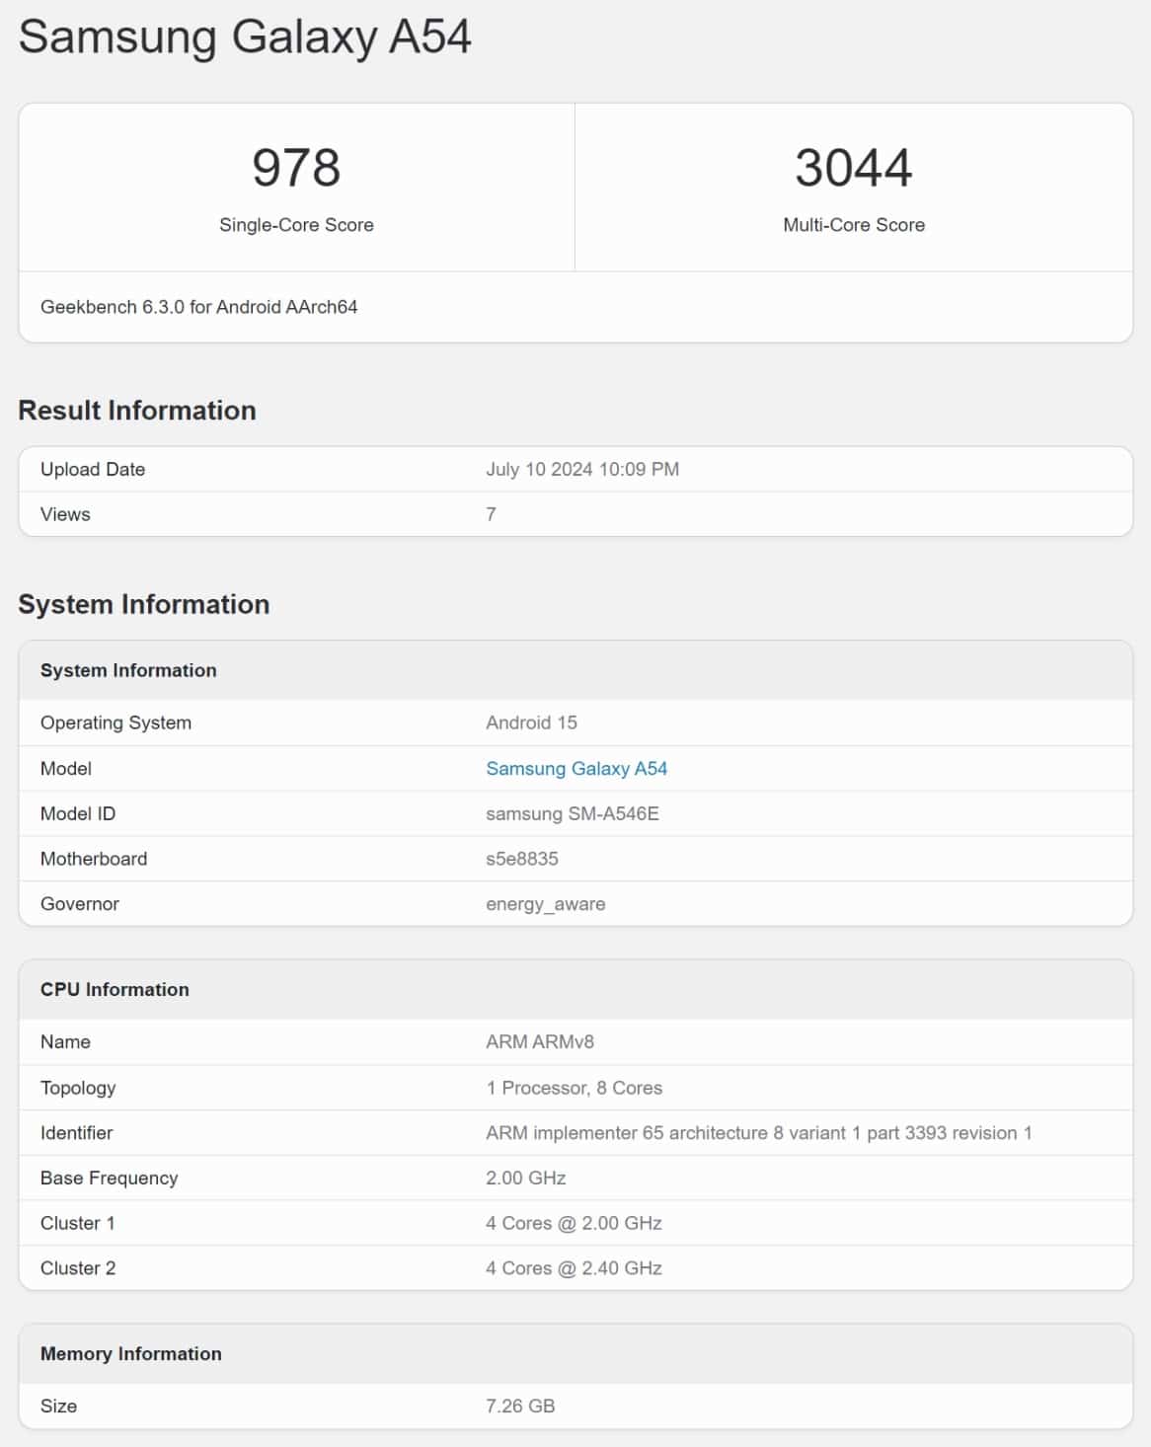Viewport: 1151px width, 1447px height.
Task: Click the Samsung Galaxy A54 page title
Action: tap(245, 37)
